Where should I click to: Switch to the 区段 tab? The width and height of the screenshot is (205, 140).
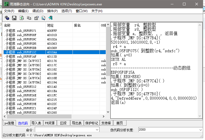pyautogui.click(x=63, y=123)
